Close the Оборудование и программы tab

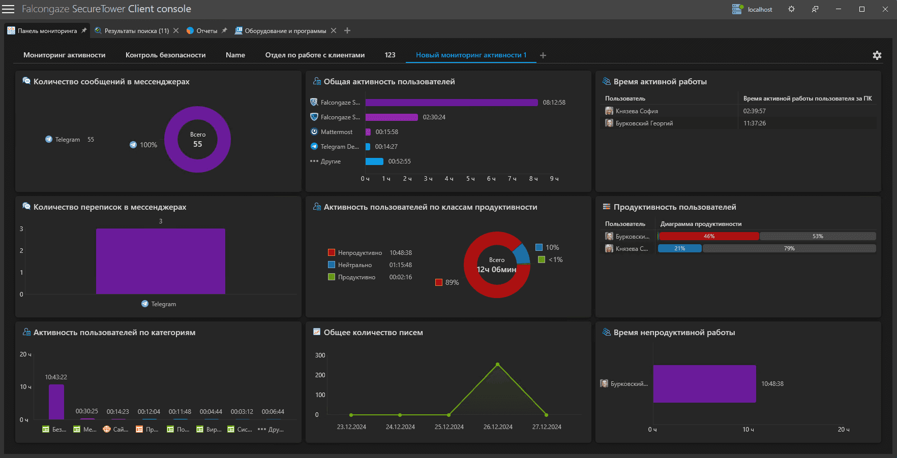tap(334, 30)
